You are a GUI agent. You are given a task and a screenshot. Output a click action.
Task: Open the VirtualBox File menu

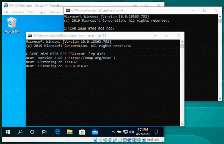coord(6,12)
